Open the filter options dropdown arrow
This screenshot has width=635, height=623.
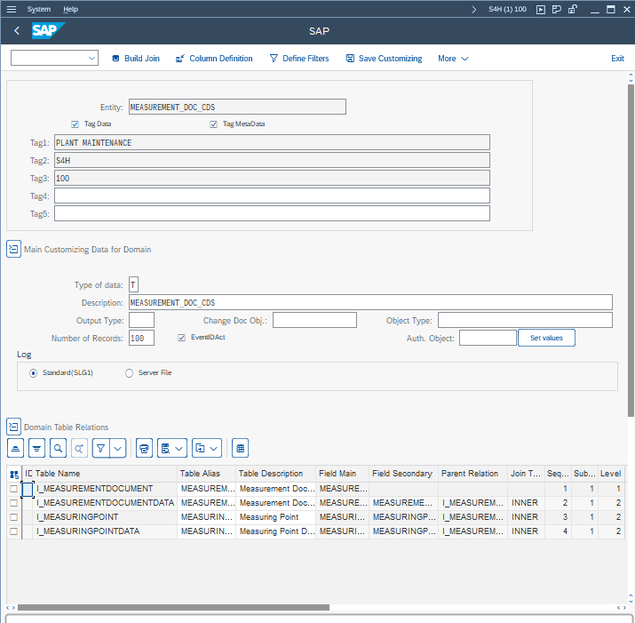118,447
